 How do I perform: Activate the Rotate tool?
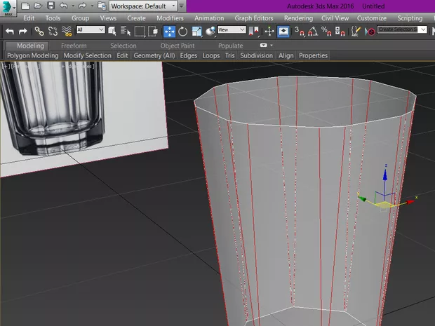pos(183,30)
